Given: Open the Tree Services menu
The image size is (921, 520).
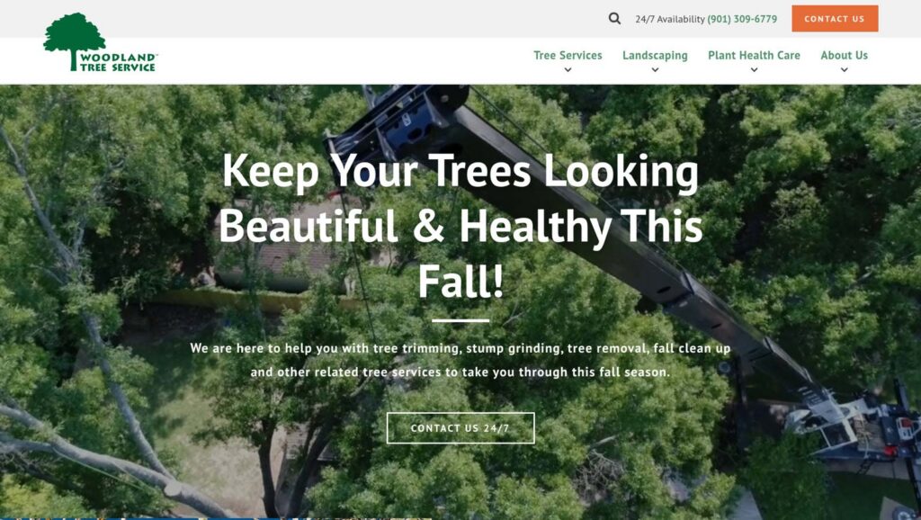Looking at the screenshot, I should click(568, 55).
